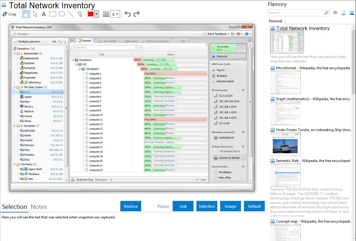Viewport: 356px width, 241px height.
Task: Collapse the 1. Spheniscidae group
Action: [14, 53]
